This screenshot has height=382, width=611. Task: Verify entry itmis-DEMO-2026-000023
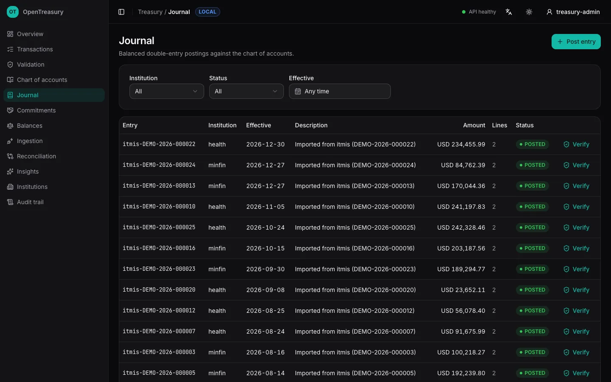(x=577, y=269)
